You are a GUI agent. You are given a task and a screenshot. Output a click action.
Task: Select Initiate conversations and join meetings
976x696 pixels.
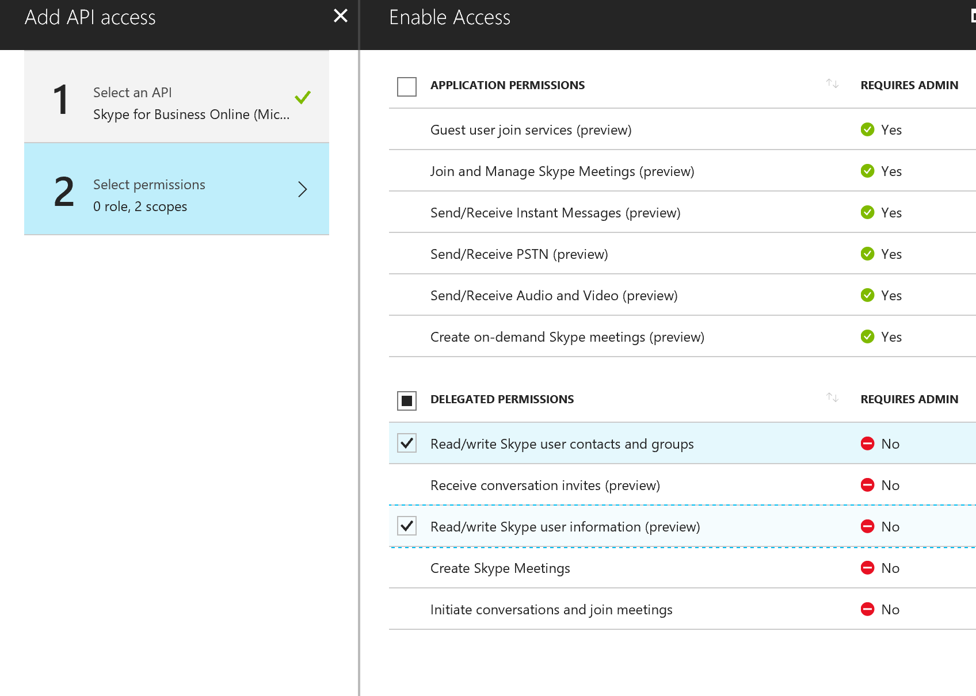click(683, 609)
